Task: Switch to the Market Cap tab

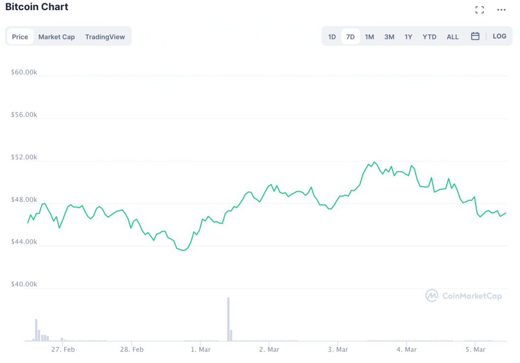Action: [x=56, y=37]
